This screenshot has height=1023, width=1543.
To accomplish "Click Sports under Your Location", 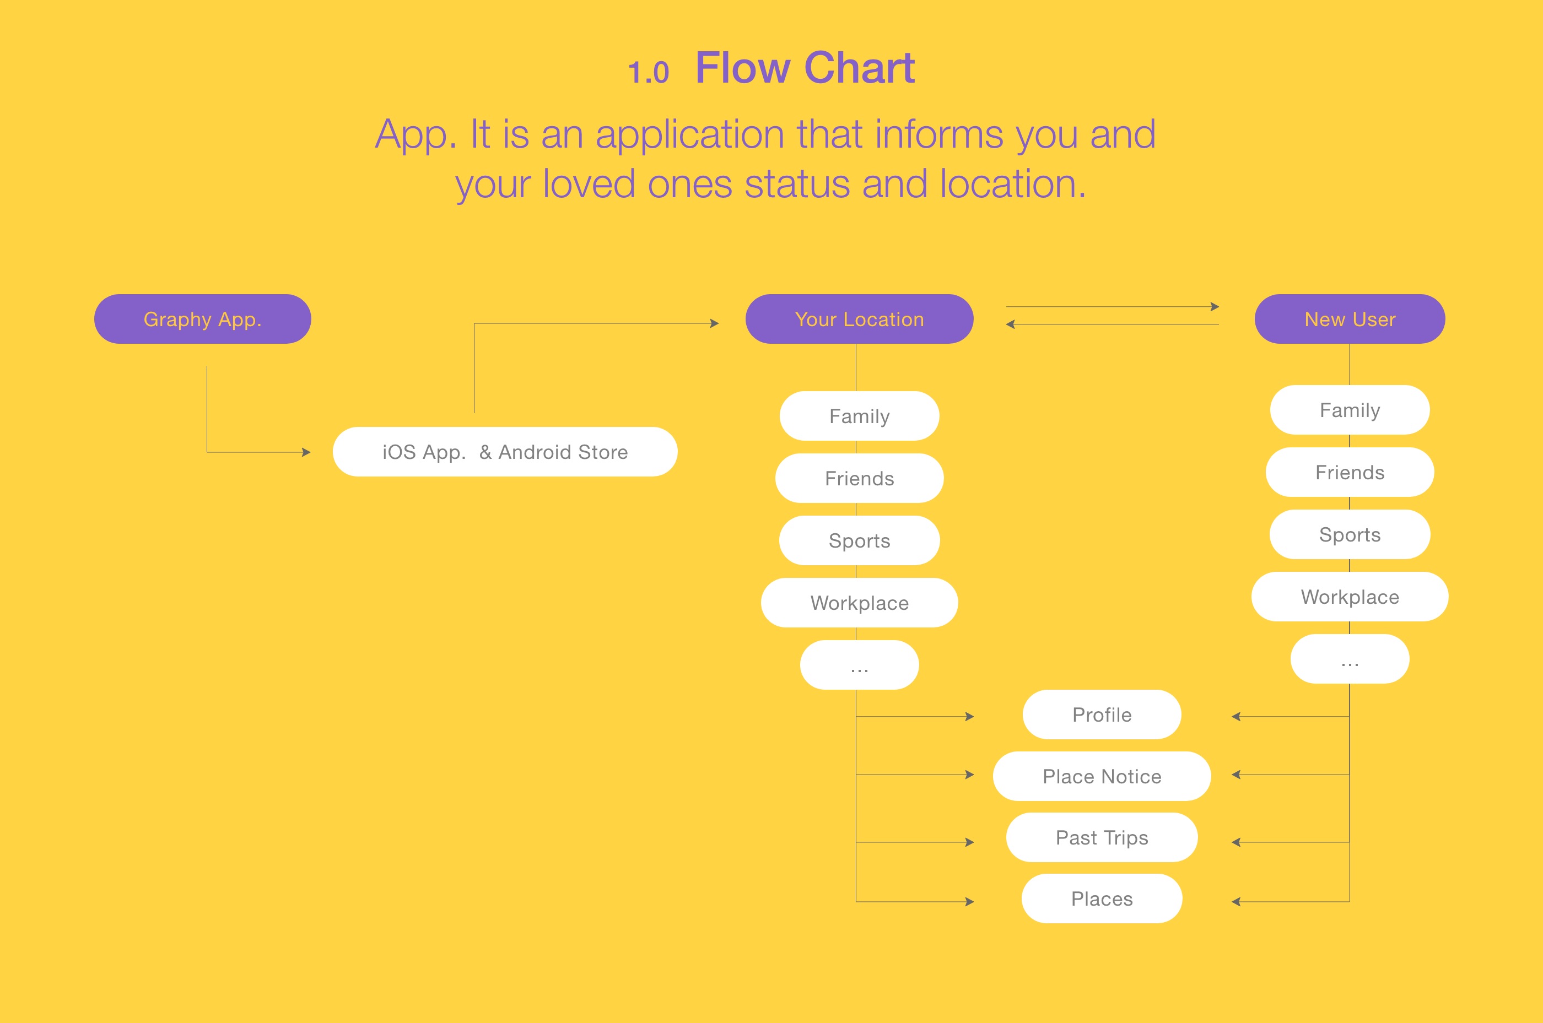I will [x=859, y=540].
